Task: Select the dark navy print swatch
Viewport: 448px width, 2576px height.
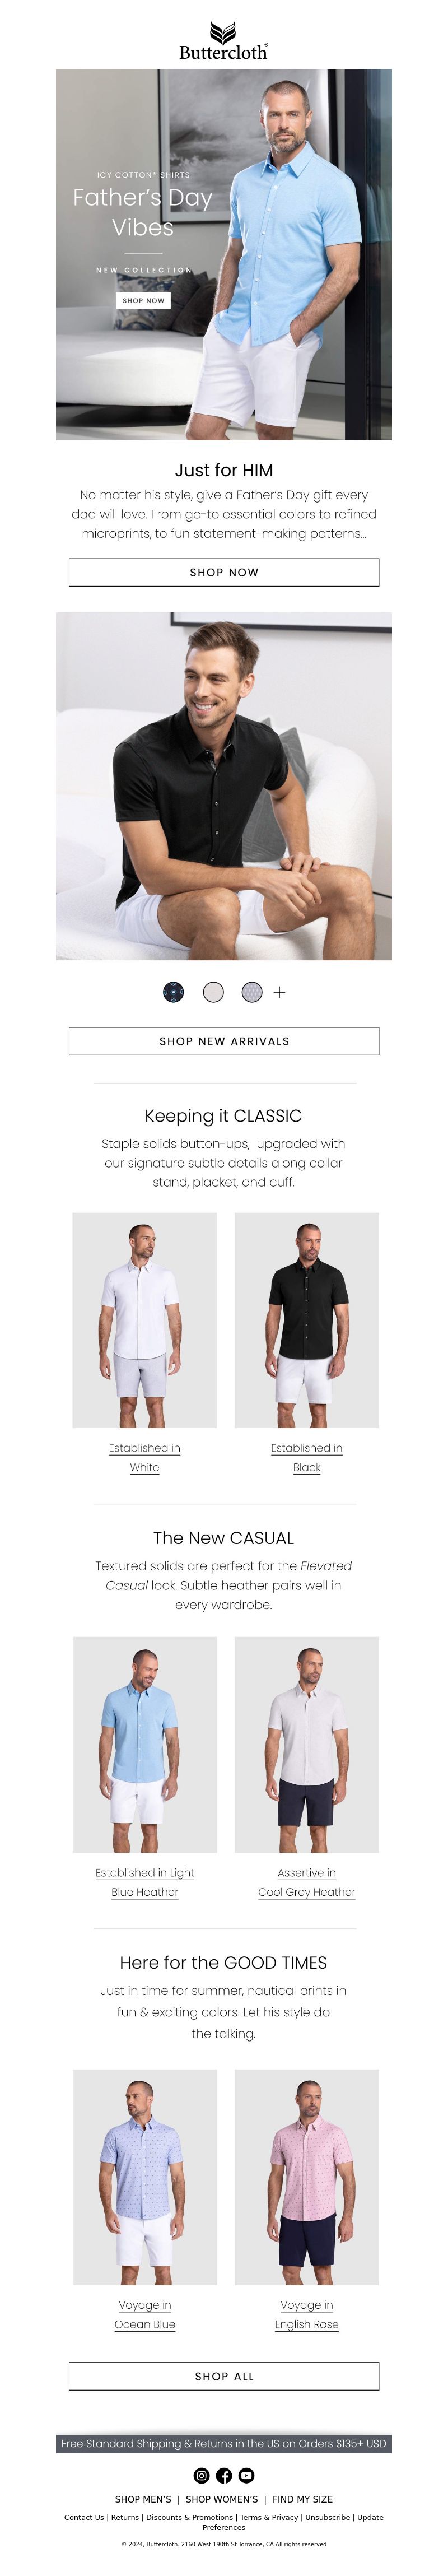Action: pyautogui.click(x=173, y=992)
